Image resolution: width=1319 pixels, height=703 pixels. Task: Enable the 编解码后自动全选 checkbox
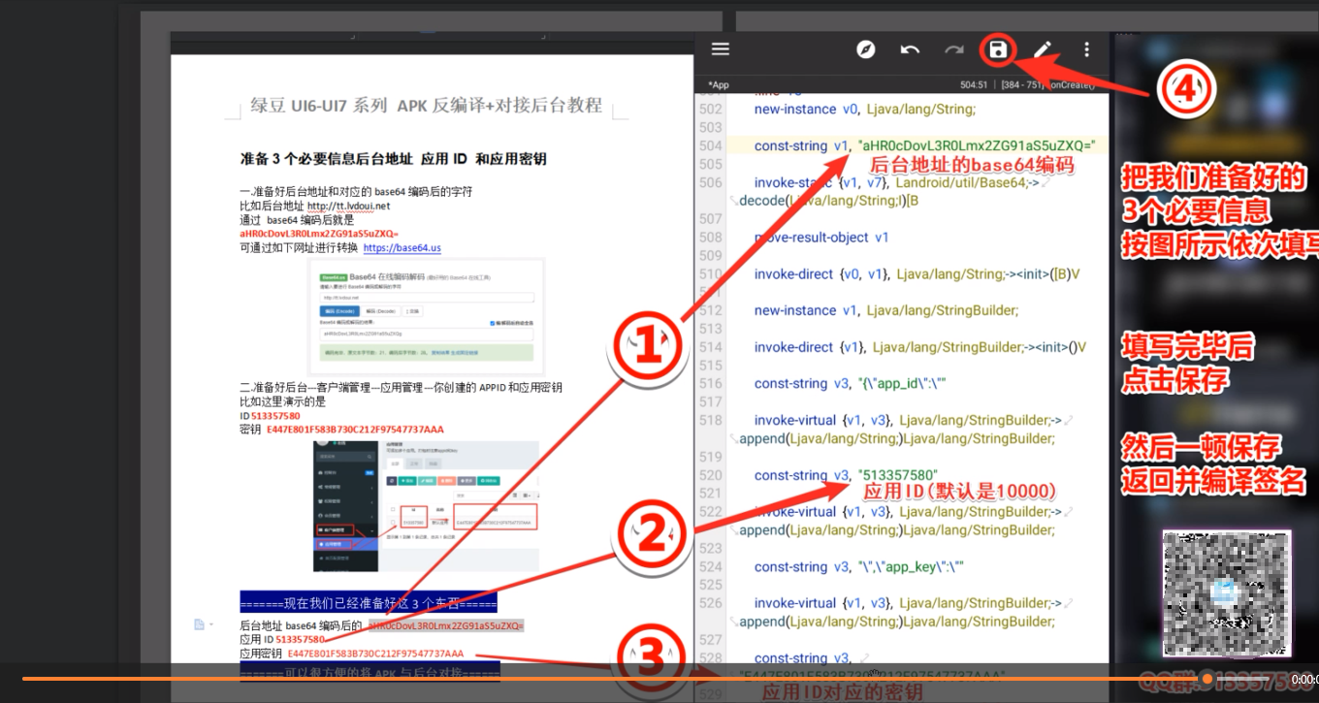492,324
